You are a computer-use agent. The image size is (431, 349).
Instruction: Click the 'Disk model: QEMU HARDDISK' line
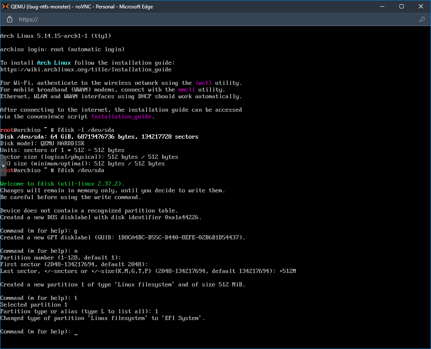click(42, 144)
